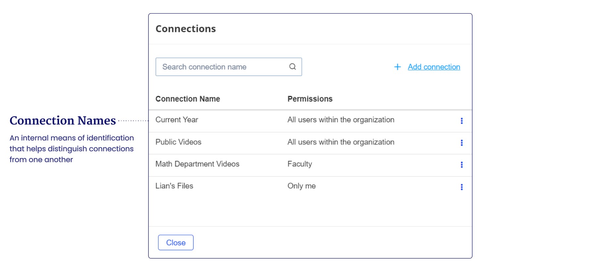Click the Connection Name column header

click(188, 99)
